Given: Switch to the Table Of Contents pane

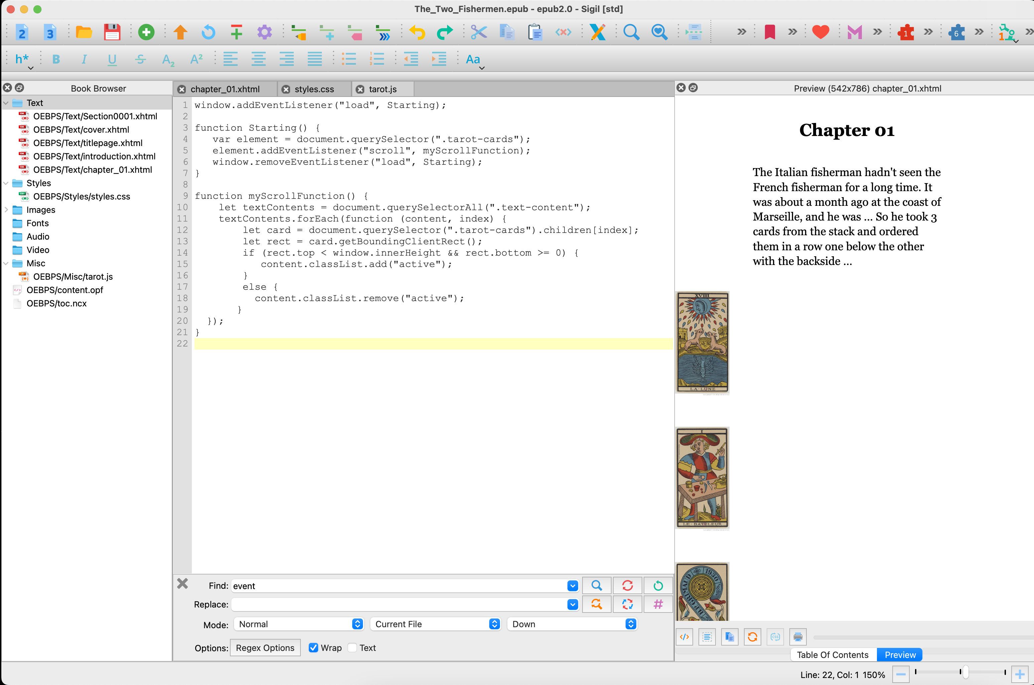Looking at the screenshot, I should tap(832, 655).
